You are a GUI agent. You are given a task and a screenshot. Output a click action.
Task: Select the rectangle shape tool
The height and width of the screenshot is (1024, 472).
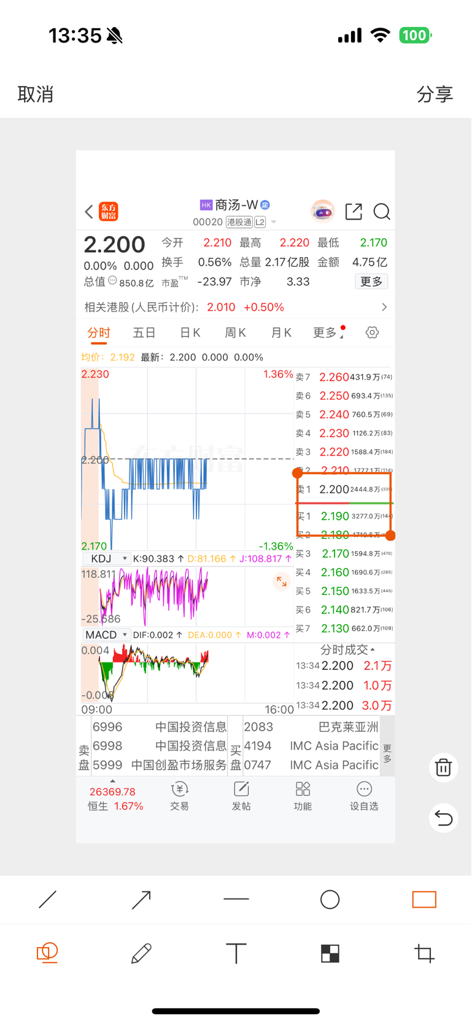pyautogui.click(x=424, y=900)
